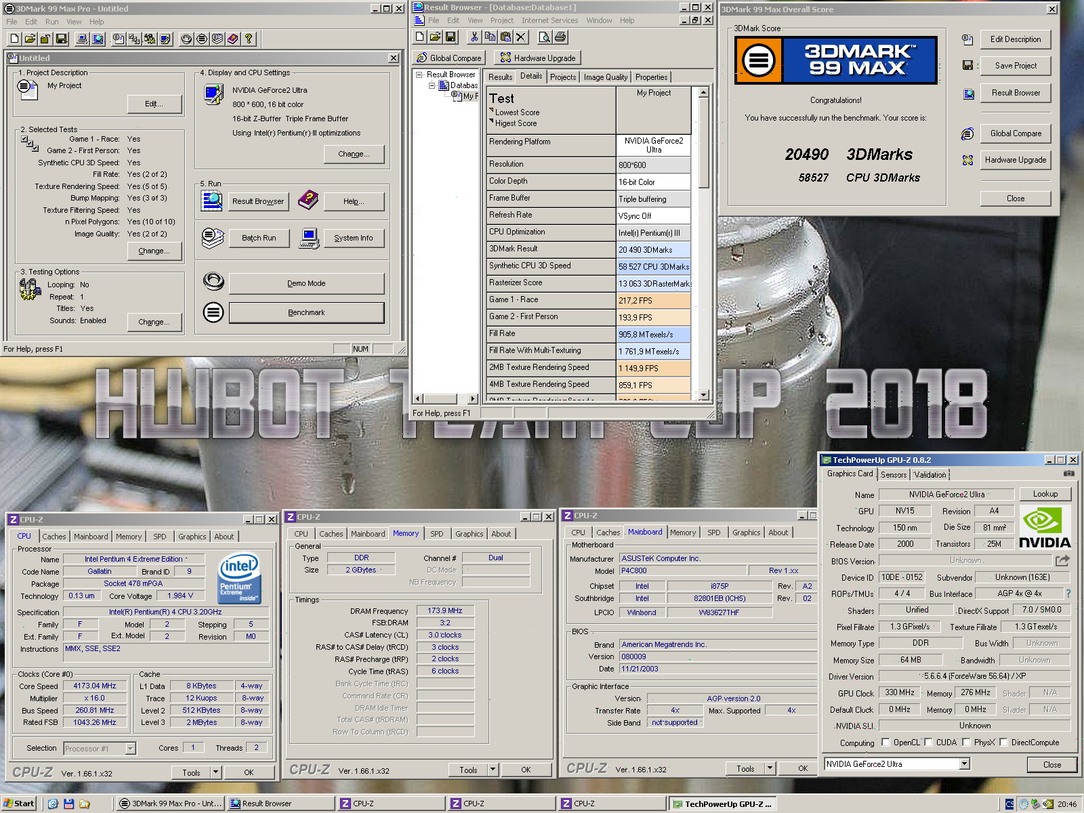This screenshot has width=1084, height=813.
Task: Click yellow question mark icon in 3DMark toolbar
Action: 249,39
